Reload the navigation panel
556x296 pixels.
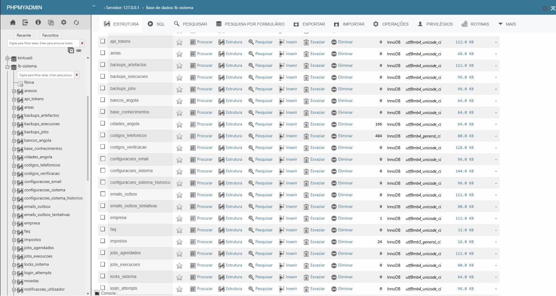76,23
